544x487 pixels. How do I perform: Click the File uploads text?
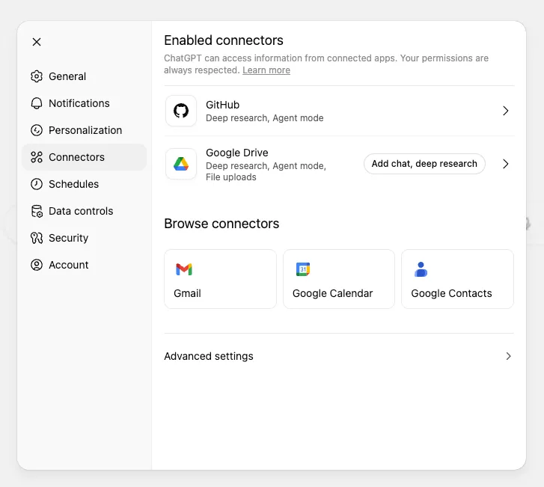click(231, 177)
